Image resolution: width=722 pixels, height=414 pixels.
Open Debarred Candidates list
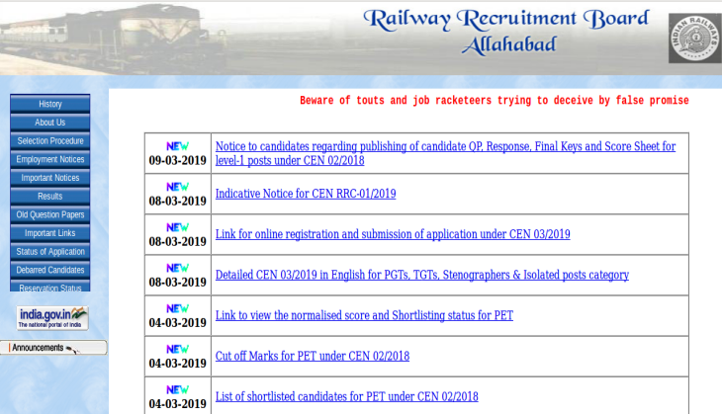50,270
